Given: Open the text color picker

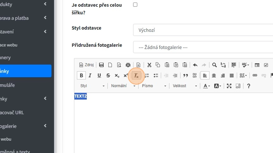Looking at the screenshot, I should click(x=207, y=86).
